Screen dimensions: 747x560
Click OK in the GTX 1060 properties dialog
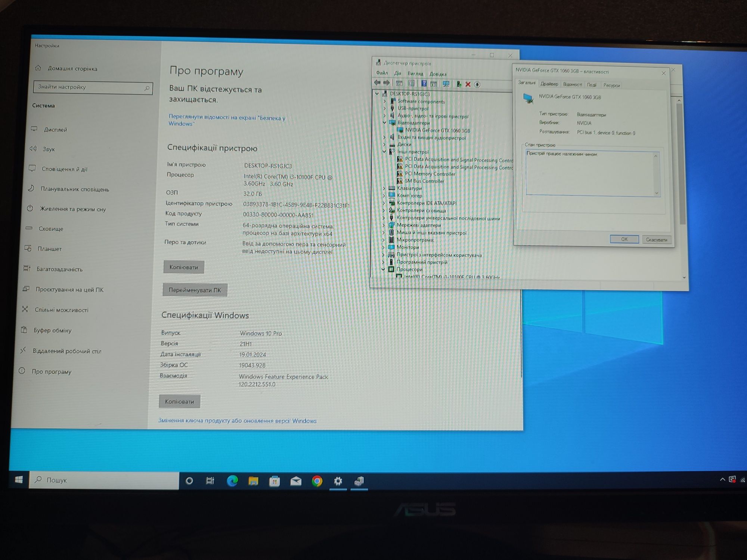624,239
